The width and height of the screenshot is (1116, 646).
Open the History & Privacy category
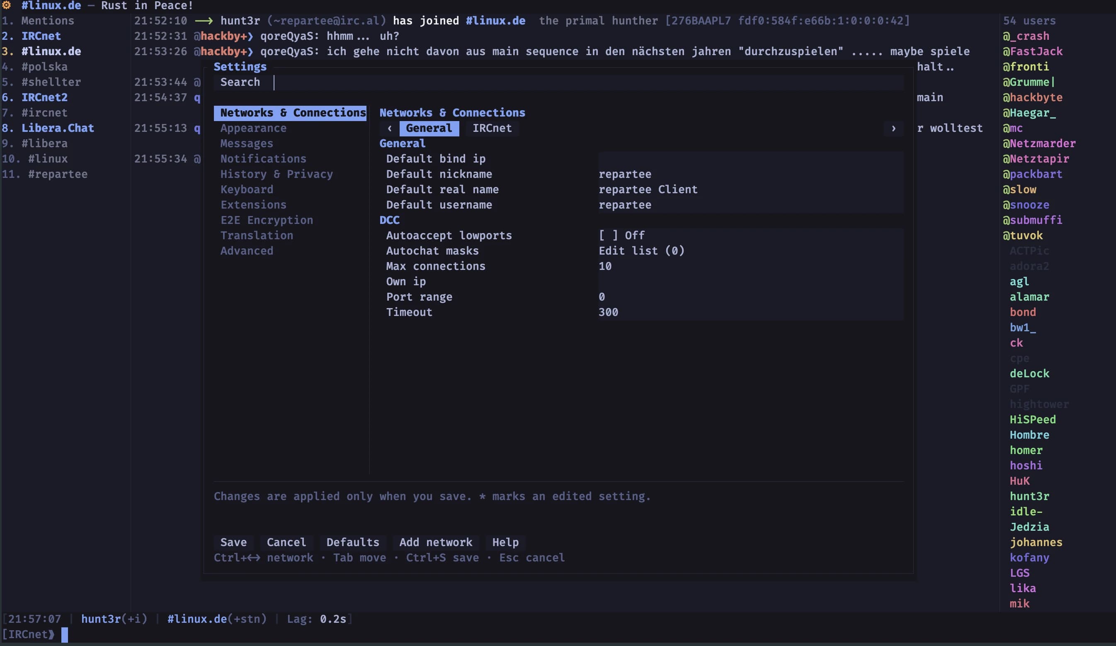tap(277, 174)
